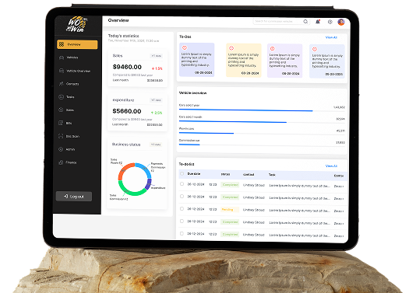Click the Vehicle overview panel title
416x293 pixels.
pos(193,93)
